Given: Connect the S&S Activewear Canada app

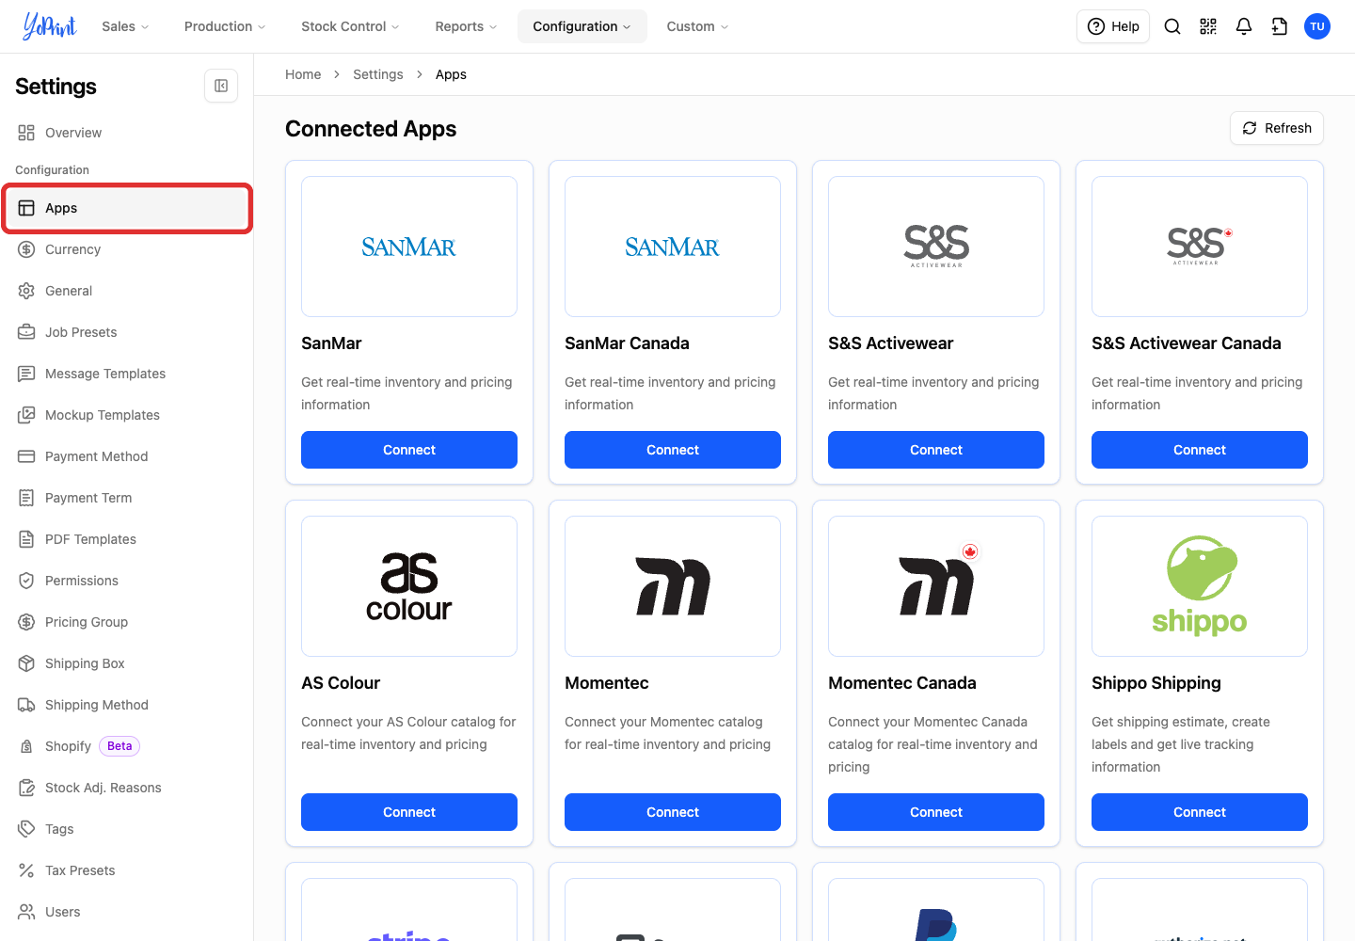Looking at the screenshot, I should pyautogui.click(x=1200, y=450).
